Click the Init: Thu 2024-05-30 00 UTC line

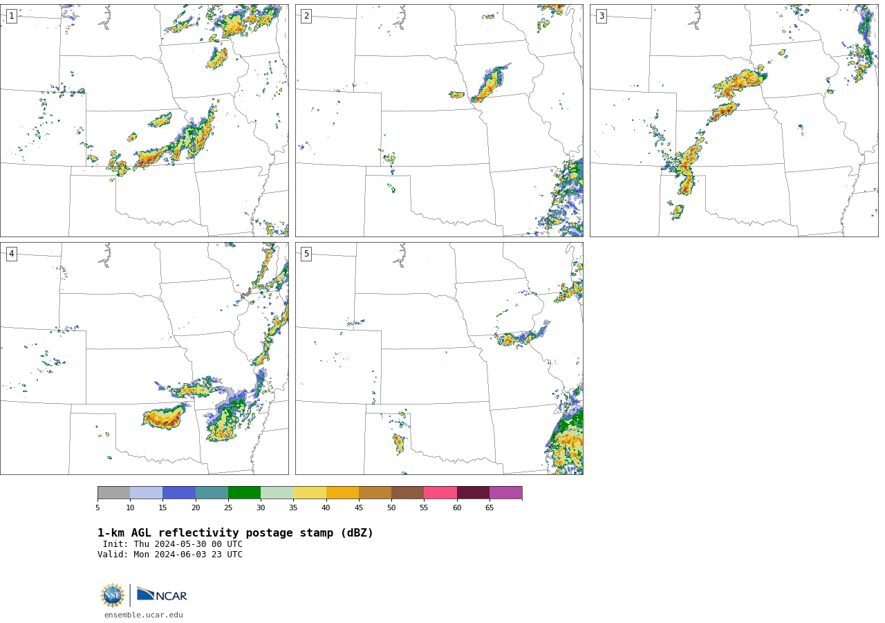[173, 544]
